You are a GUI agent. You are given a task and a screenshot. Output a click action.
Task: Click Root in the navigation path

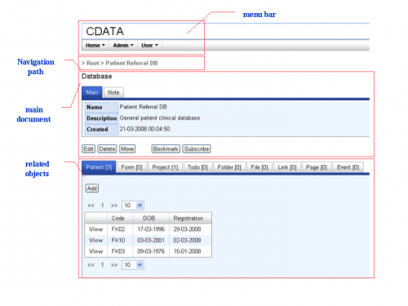click(93, 63)
